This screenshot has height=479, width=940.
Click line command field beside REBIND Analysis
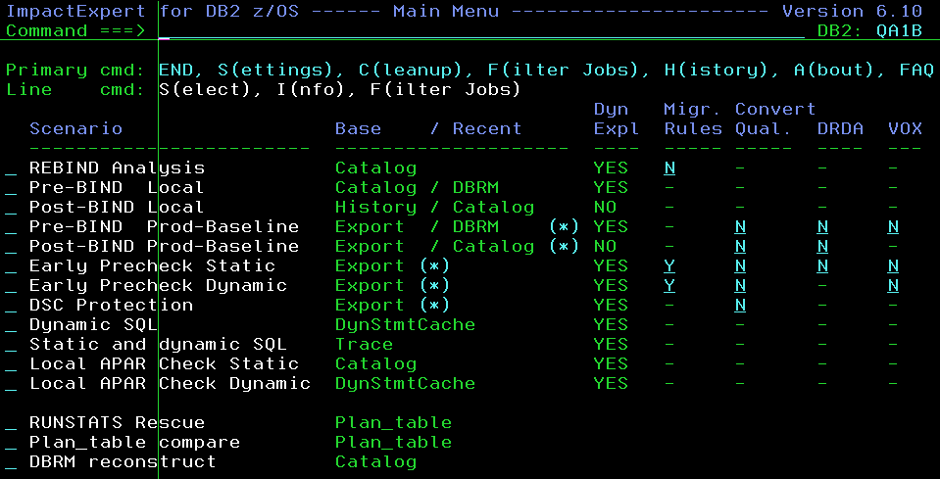[x=11, y=168]
